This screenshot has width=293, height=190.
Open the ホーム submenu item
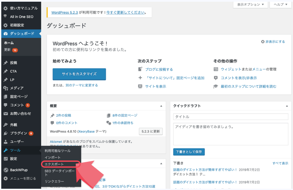pyautogui.click(x=9, y=43)
